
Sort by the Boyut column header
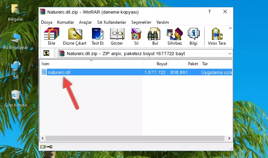pos(156,64)
